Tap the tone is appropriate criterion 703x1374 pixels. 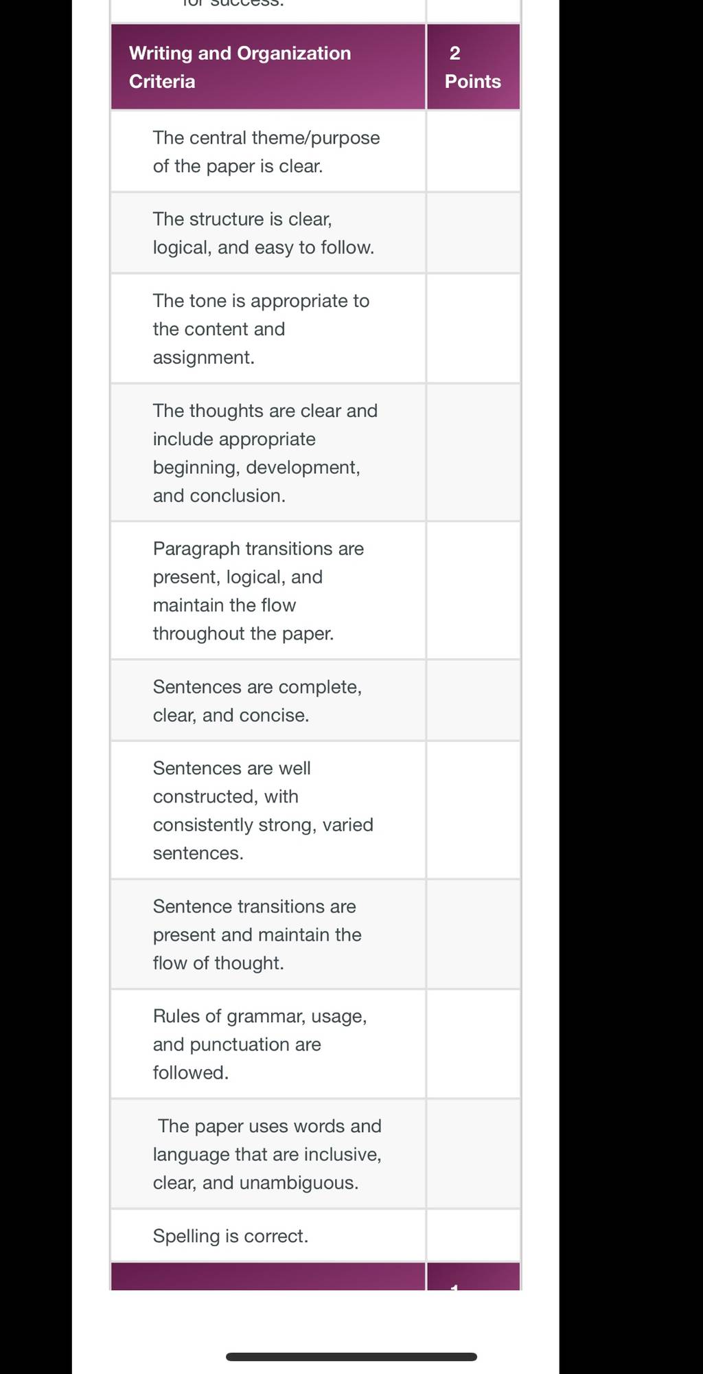(x=261, y=329)
